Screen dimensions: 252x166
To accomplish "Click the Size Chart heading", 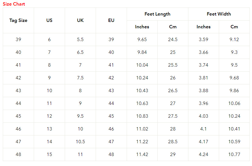I will pos(14,4).
